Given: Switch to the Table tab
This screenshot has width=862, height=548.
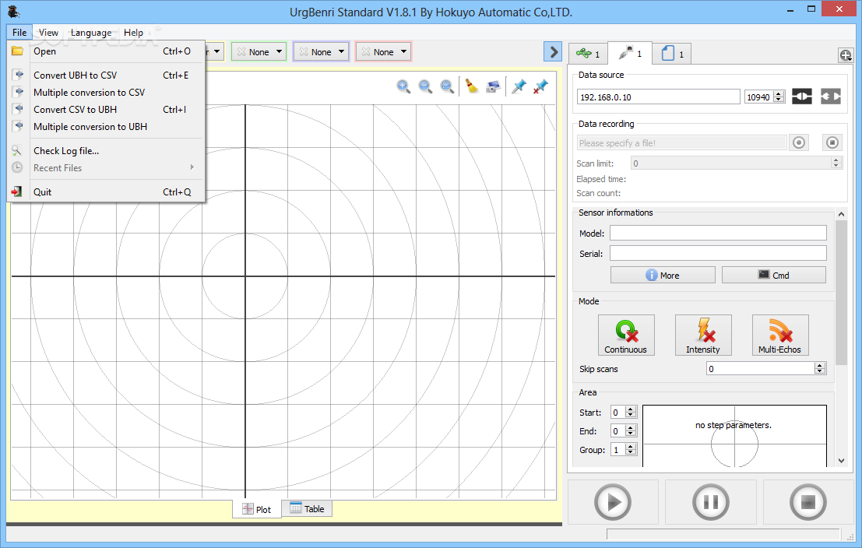Looking at the screenshot, I should (307, 508).
